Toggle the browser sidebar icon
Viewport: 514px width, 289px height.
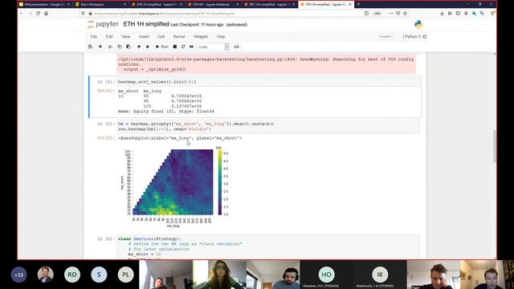[x=458, y=14]
